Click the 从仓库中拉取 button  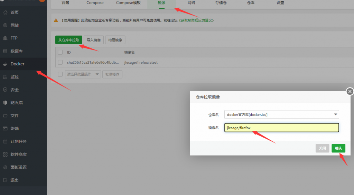click(69, 40)
